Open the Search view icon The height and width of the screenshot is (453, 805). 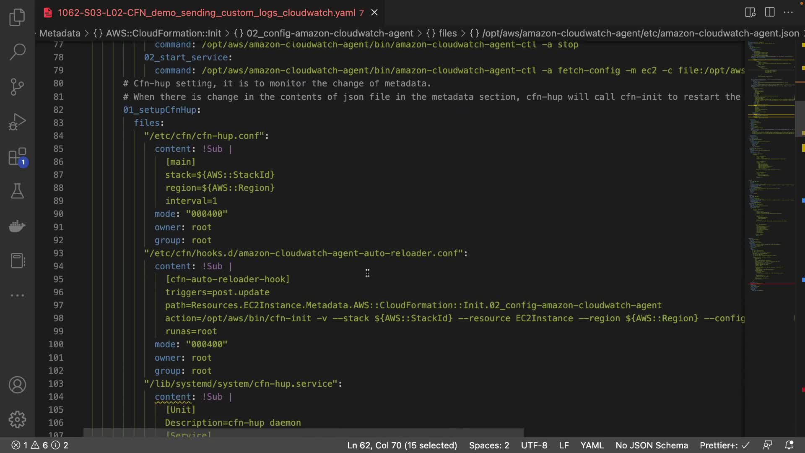[x=17, y=52]
